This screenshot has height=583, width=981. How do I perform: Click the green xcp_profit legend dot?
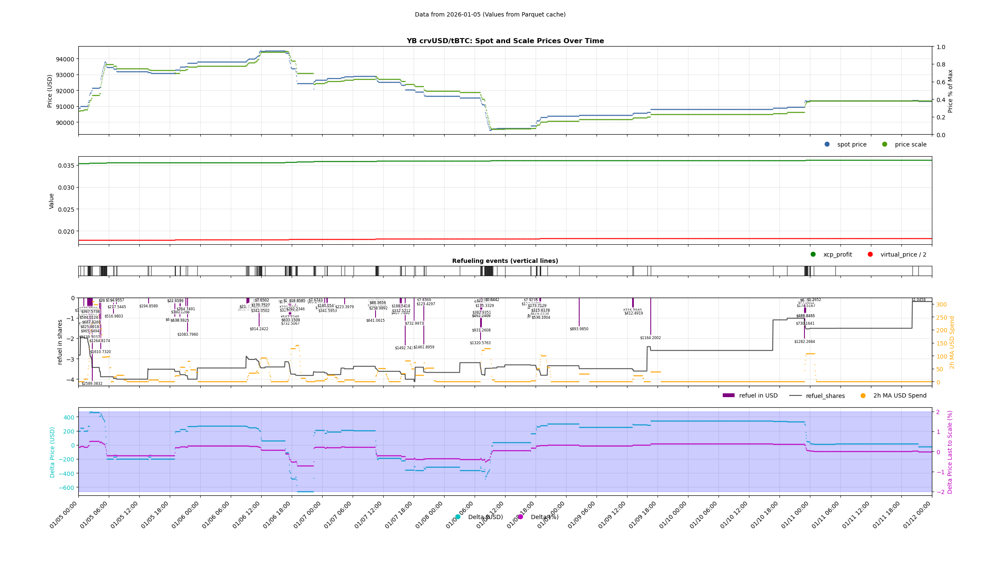pyautogui.click(x=813, y=254)
